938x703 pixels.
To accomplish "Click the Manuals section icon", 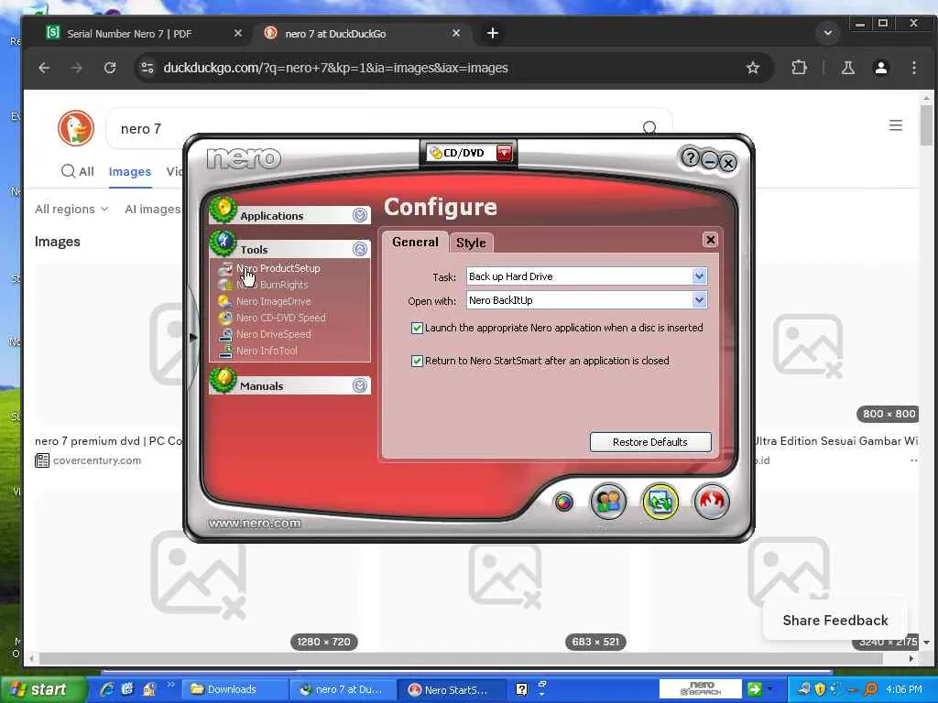I will tap(224, 380).
